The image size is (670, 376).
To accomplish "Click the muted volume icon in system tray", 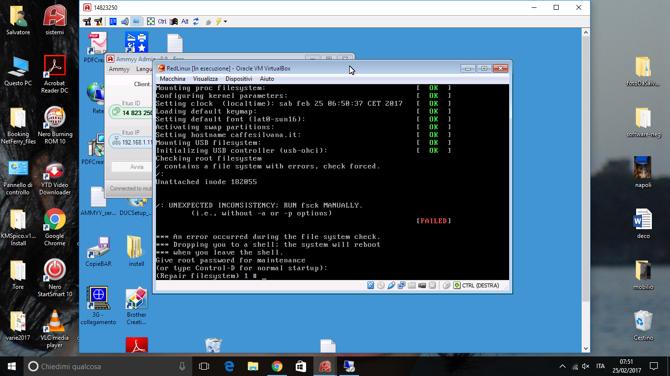I will coord(586,366).
